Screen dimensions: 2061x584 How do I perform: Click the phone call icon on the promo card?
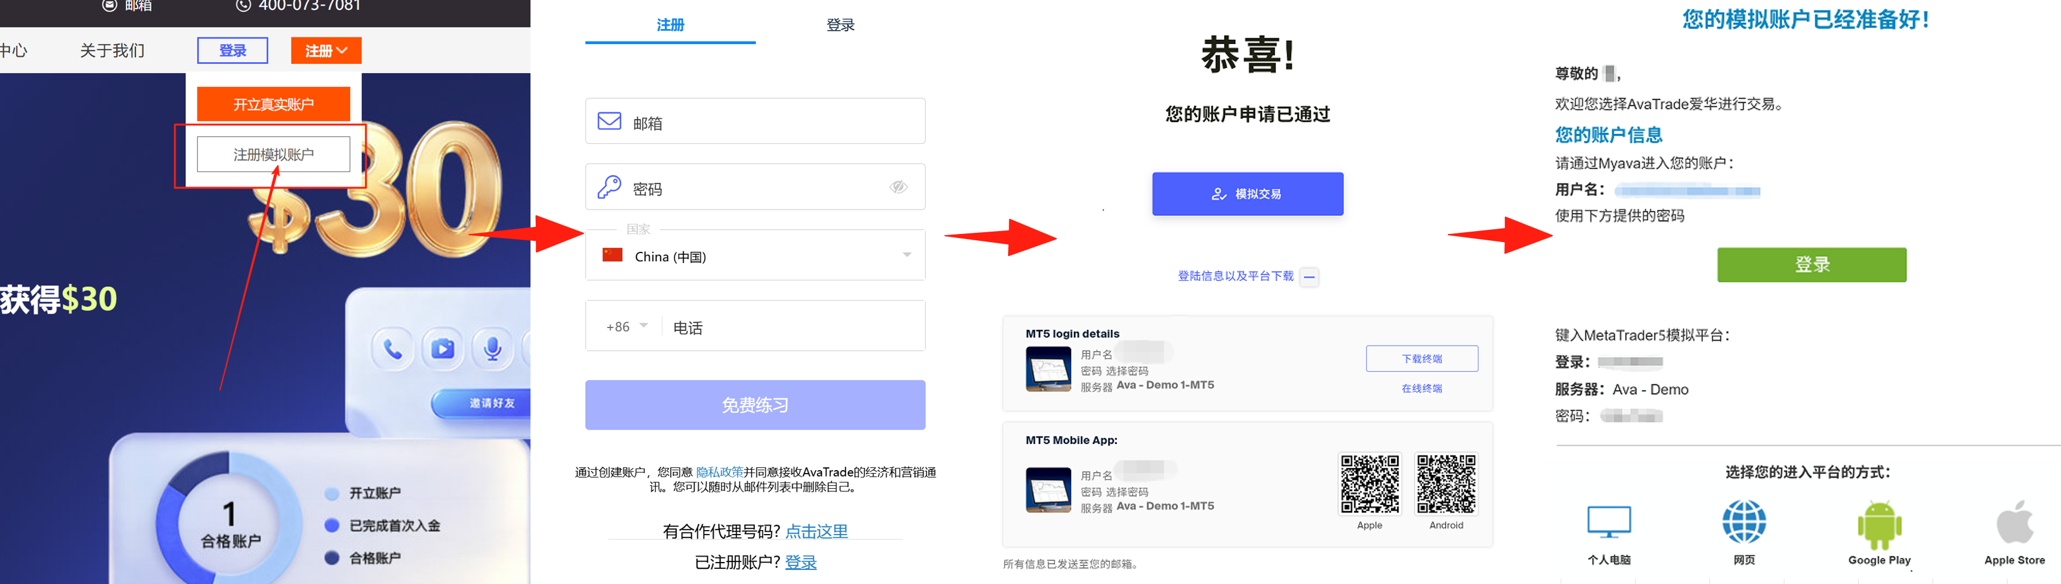point(392,349)
